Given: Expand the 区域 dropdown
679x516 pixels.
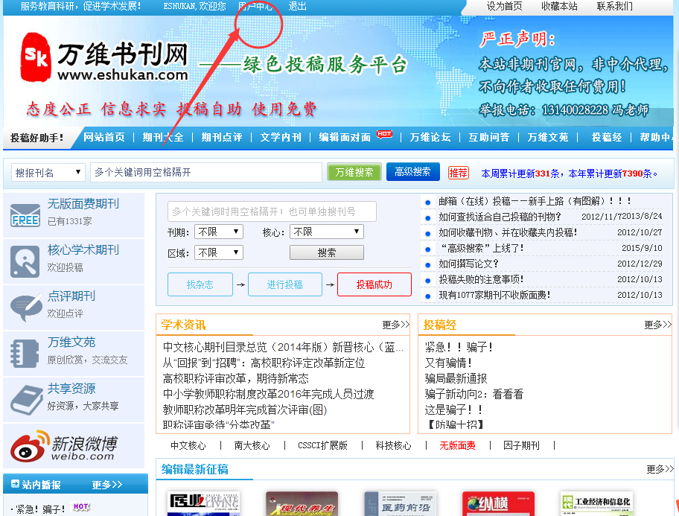Looking at the screenshot, I should [218, 252].
